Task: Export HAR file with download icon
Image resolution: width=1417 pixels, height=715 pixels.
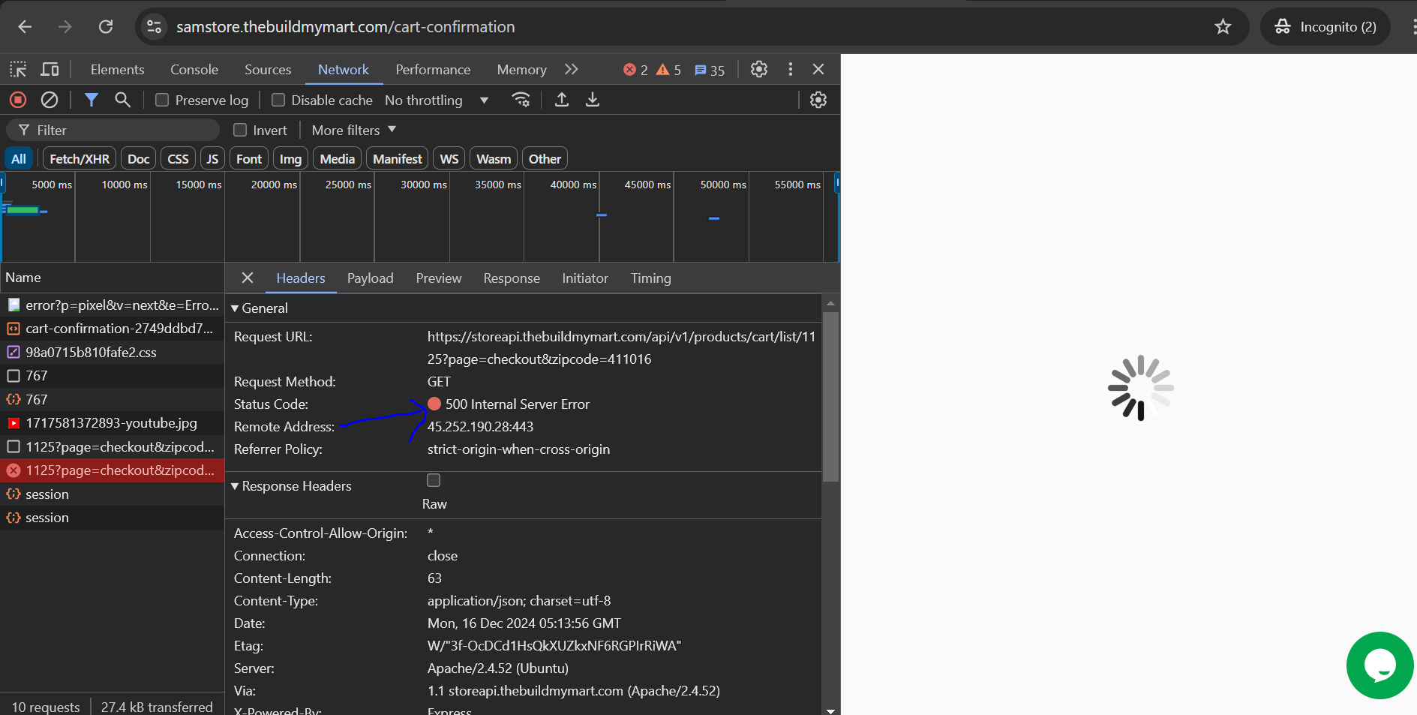Action: (593, 100)
